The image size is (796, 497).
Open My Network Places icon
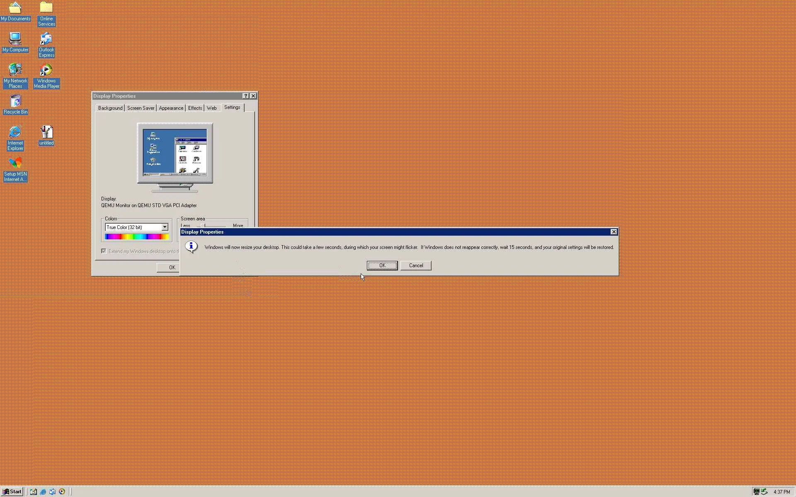click(x=15, y=70)
